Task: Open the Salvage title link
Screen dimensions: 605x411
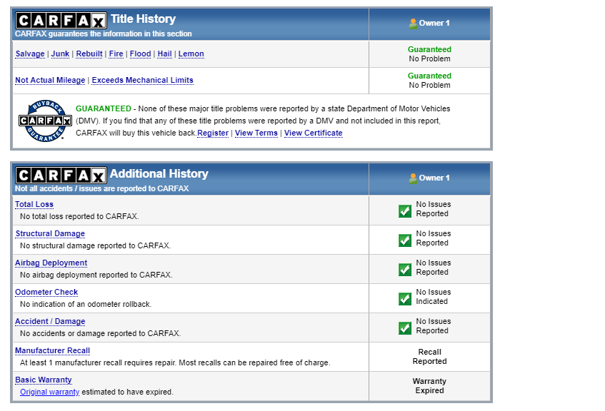Action: [30, 54]
